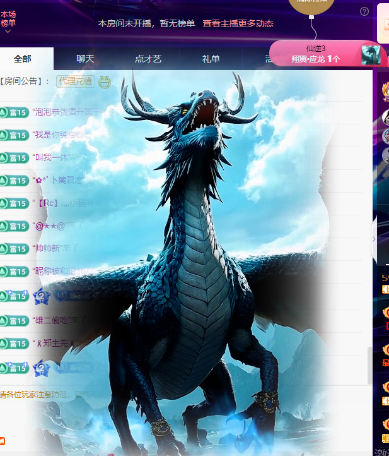Viewport: 389px width, 456px height.
Task: Open the 点才艺 tab
Action: [x=148, y=59]
